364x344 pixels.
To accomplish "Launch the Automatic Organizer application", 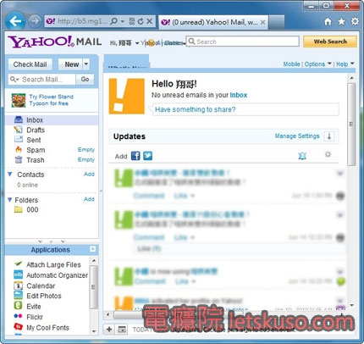I will coord(57,275).
